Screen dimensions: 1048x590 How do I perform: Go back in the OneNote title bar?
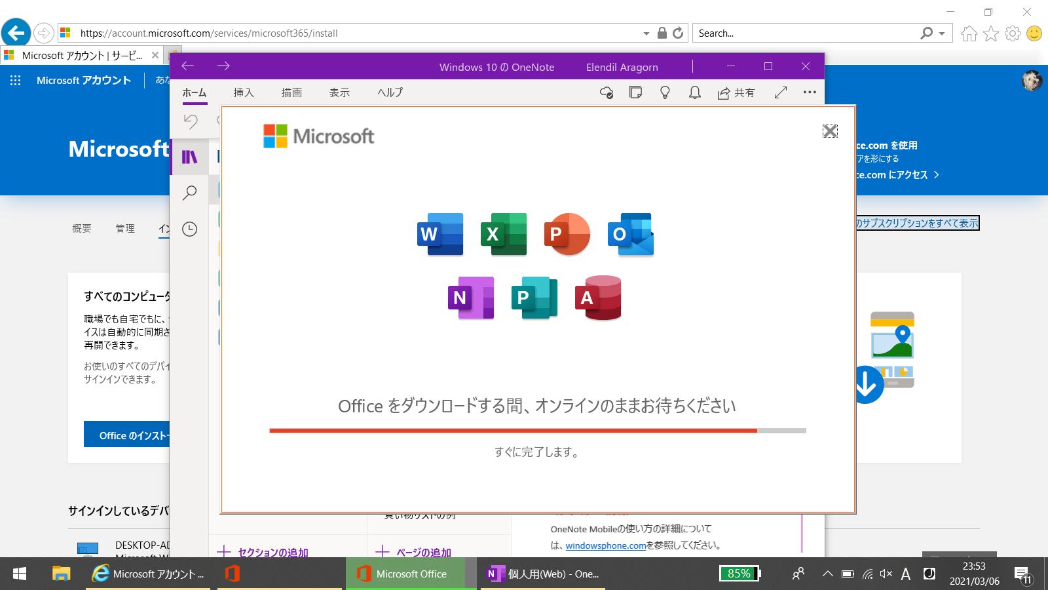coord(188,66)
